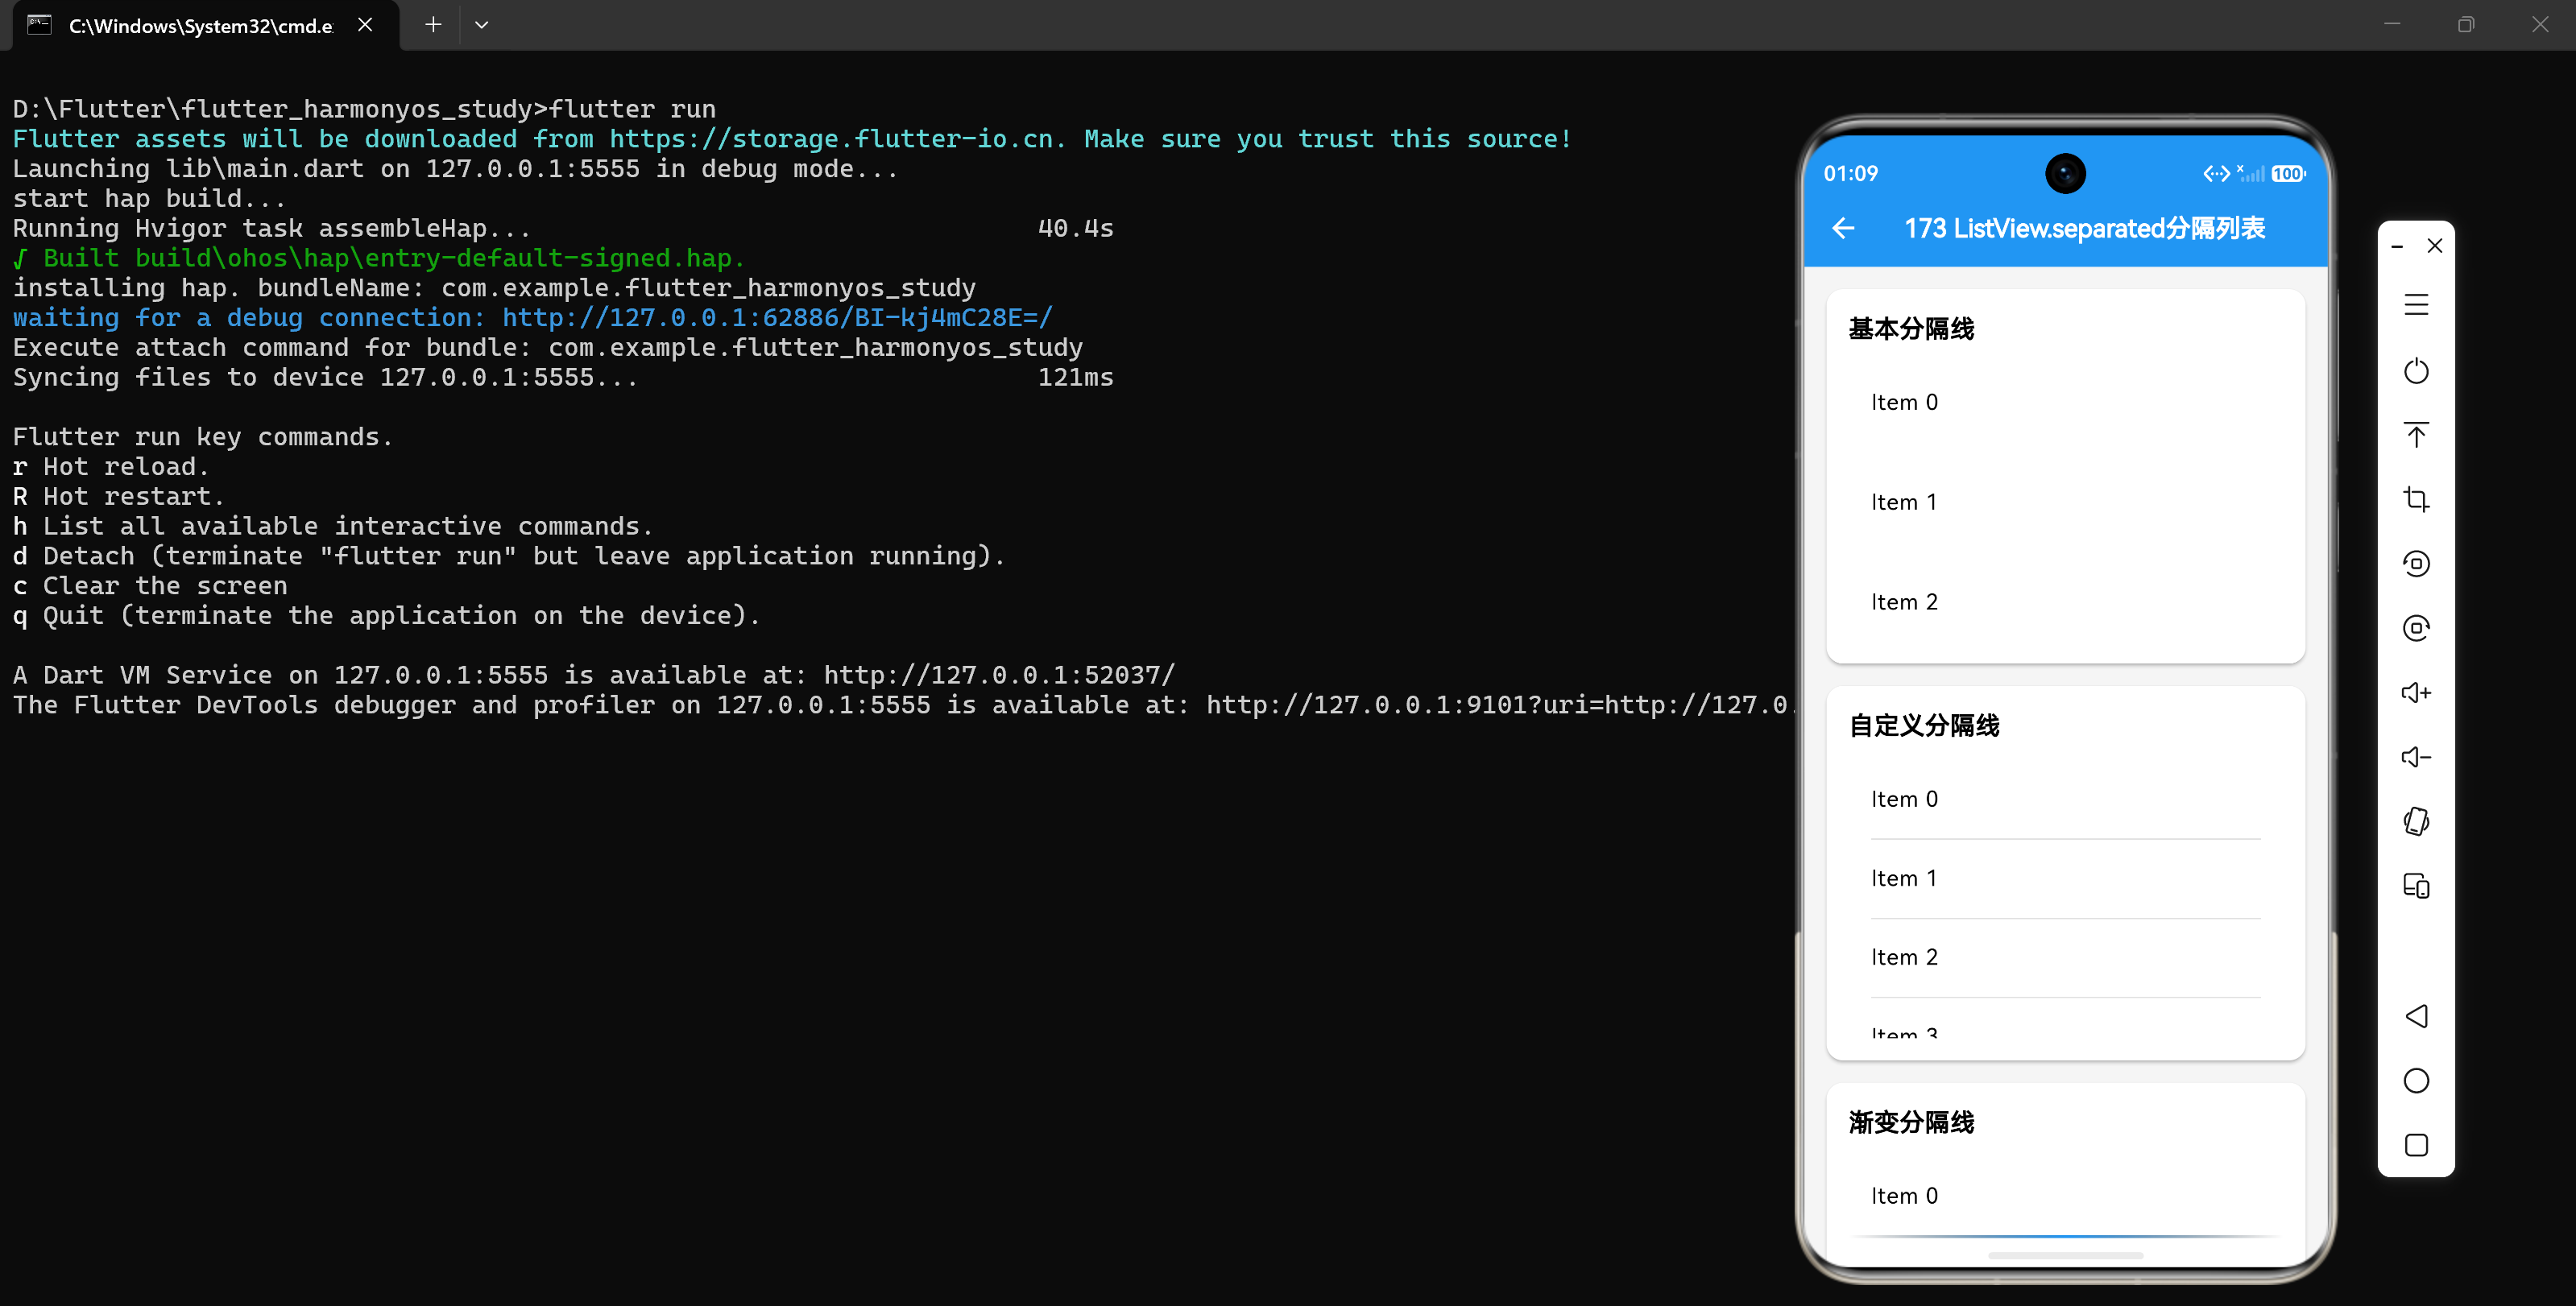Select the cmd.exe terminal tab
Viewport: 2576px width, 1306px height.
[206, 26]
